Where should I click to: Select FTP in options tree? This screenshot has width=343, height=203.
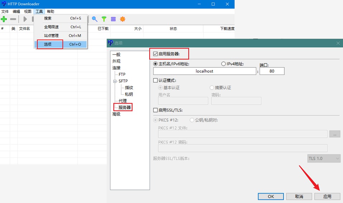click(122, 74)
